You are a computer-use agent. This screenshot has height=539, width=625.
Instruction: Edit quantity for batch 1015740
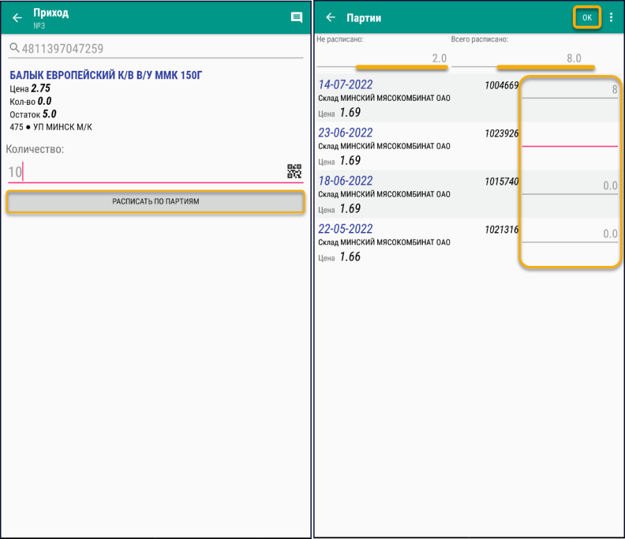coord(569,185)
